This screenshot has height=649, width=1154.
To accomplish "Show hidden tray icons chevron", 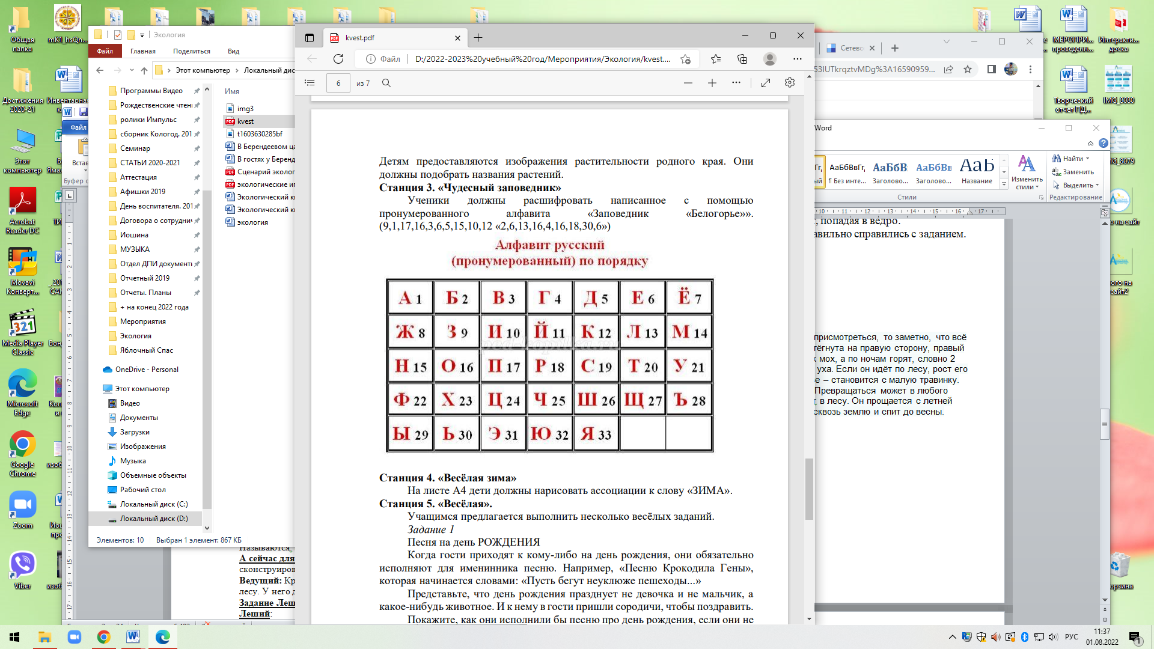I will pyautogui.click(x=952, y=637).
